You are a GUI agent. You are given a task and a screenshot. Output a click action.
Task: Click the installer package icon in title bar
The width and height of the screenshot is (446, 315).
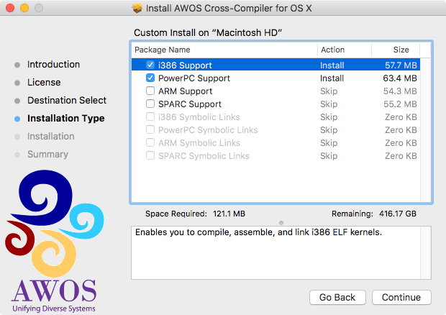click(x=137, y=8)
